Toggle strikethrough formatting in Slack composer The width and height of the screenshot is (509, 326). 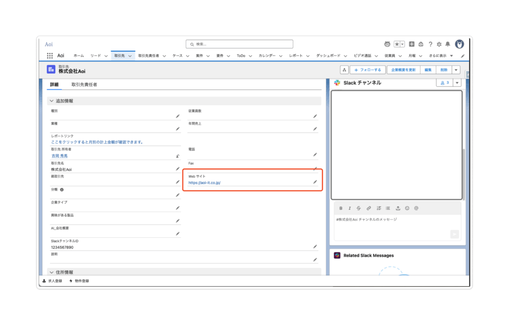(359, 208)
